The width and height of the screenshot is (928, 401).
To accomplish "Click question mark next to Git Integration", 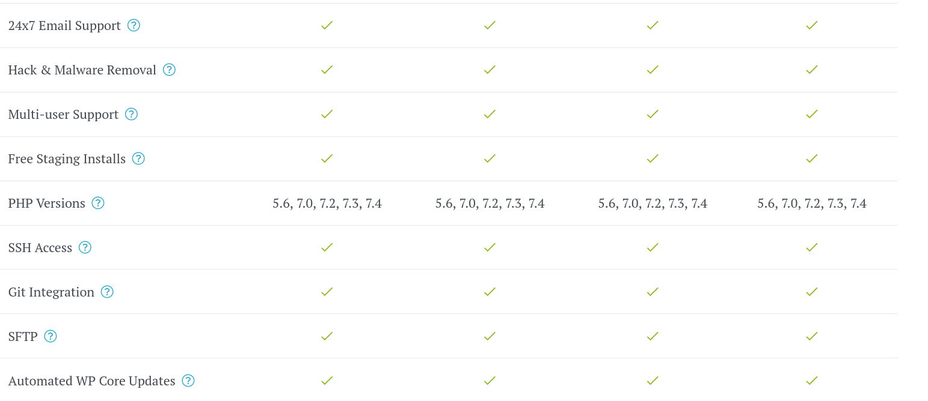I will coord(107,292).
